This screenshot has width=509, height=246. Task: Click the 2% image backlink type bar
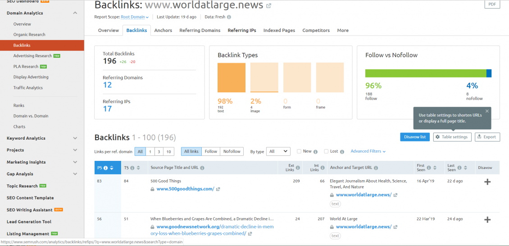[264, 77]
